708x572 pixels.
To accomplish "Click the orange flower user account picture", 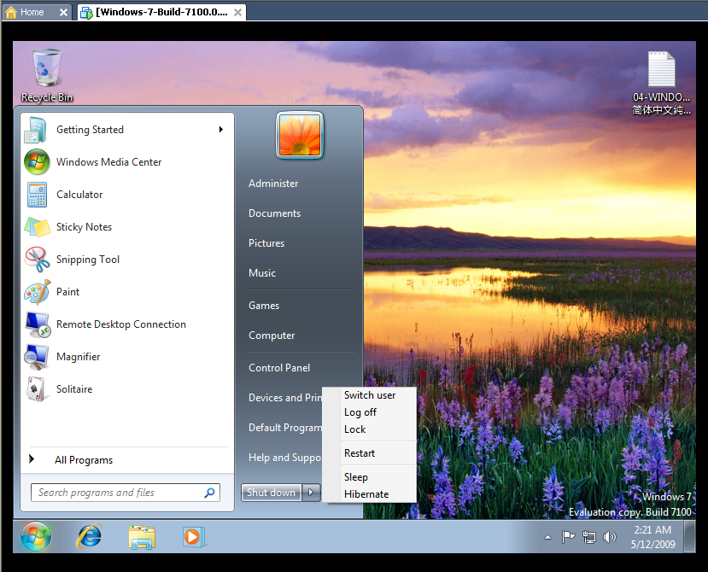I will [300, 135].
